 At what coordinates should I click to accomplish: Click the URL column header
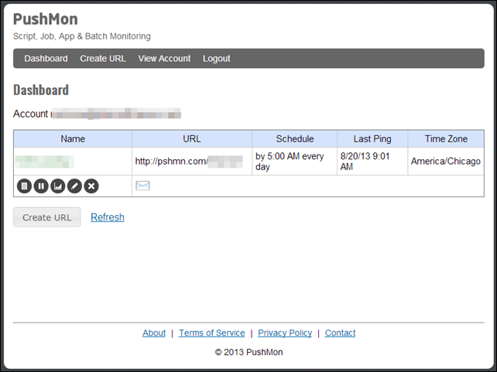[192, 138]
